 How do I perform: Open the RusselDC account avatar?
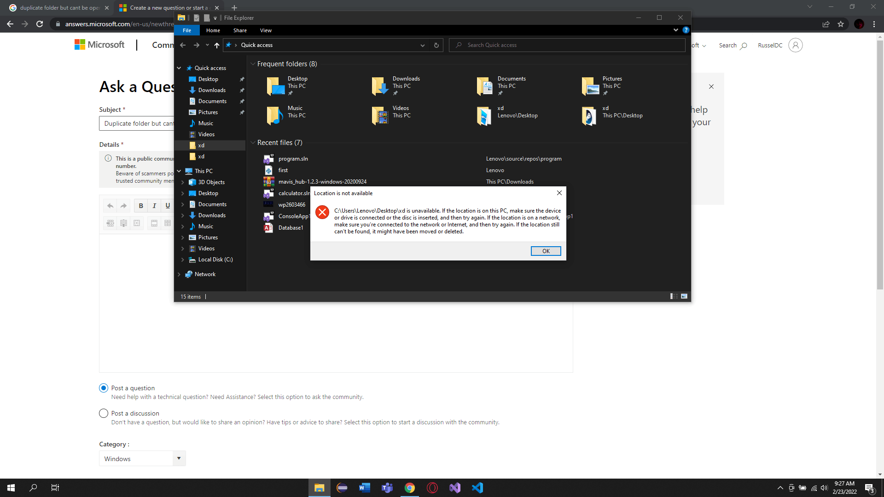tap(795, 45)
